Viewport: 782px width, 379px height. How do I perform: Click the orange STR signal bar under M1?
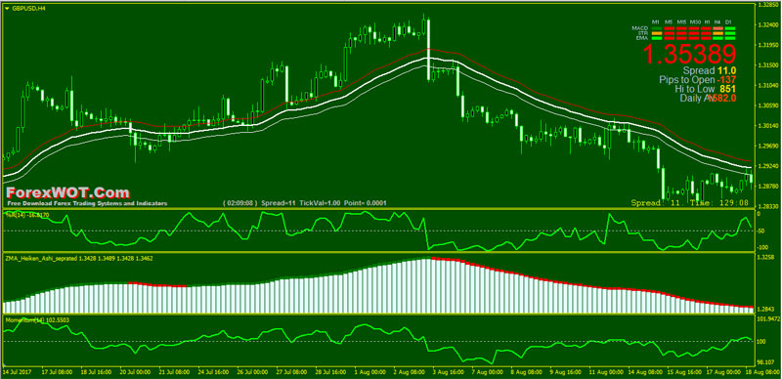[x=656, y=33]
